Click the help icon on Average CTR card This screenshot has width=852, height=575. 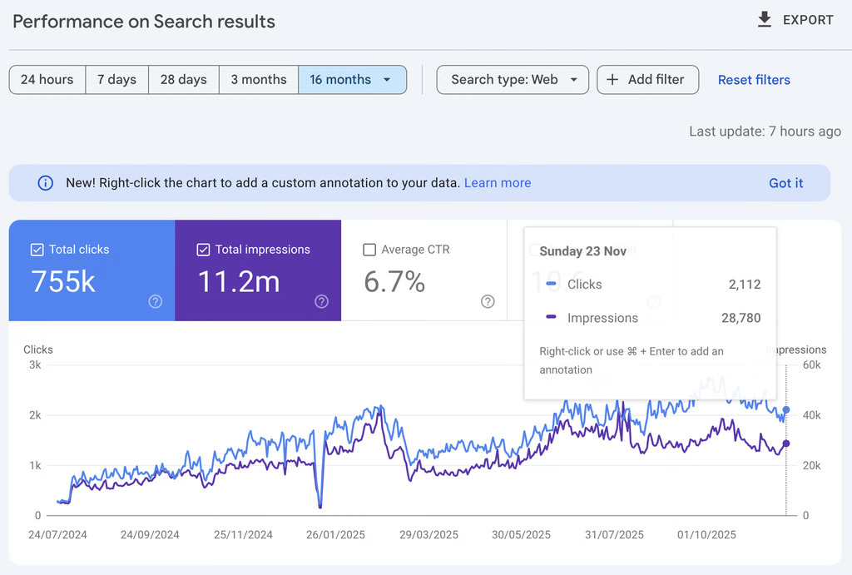tap(488, 301)
